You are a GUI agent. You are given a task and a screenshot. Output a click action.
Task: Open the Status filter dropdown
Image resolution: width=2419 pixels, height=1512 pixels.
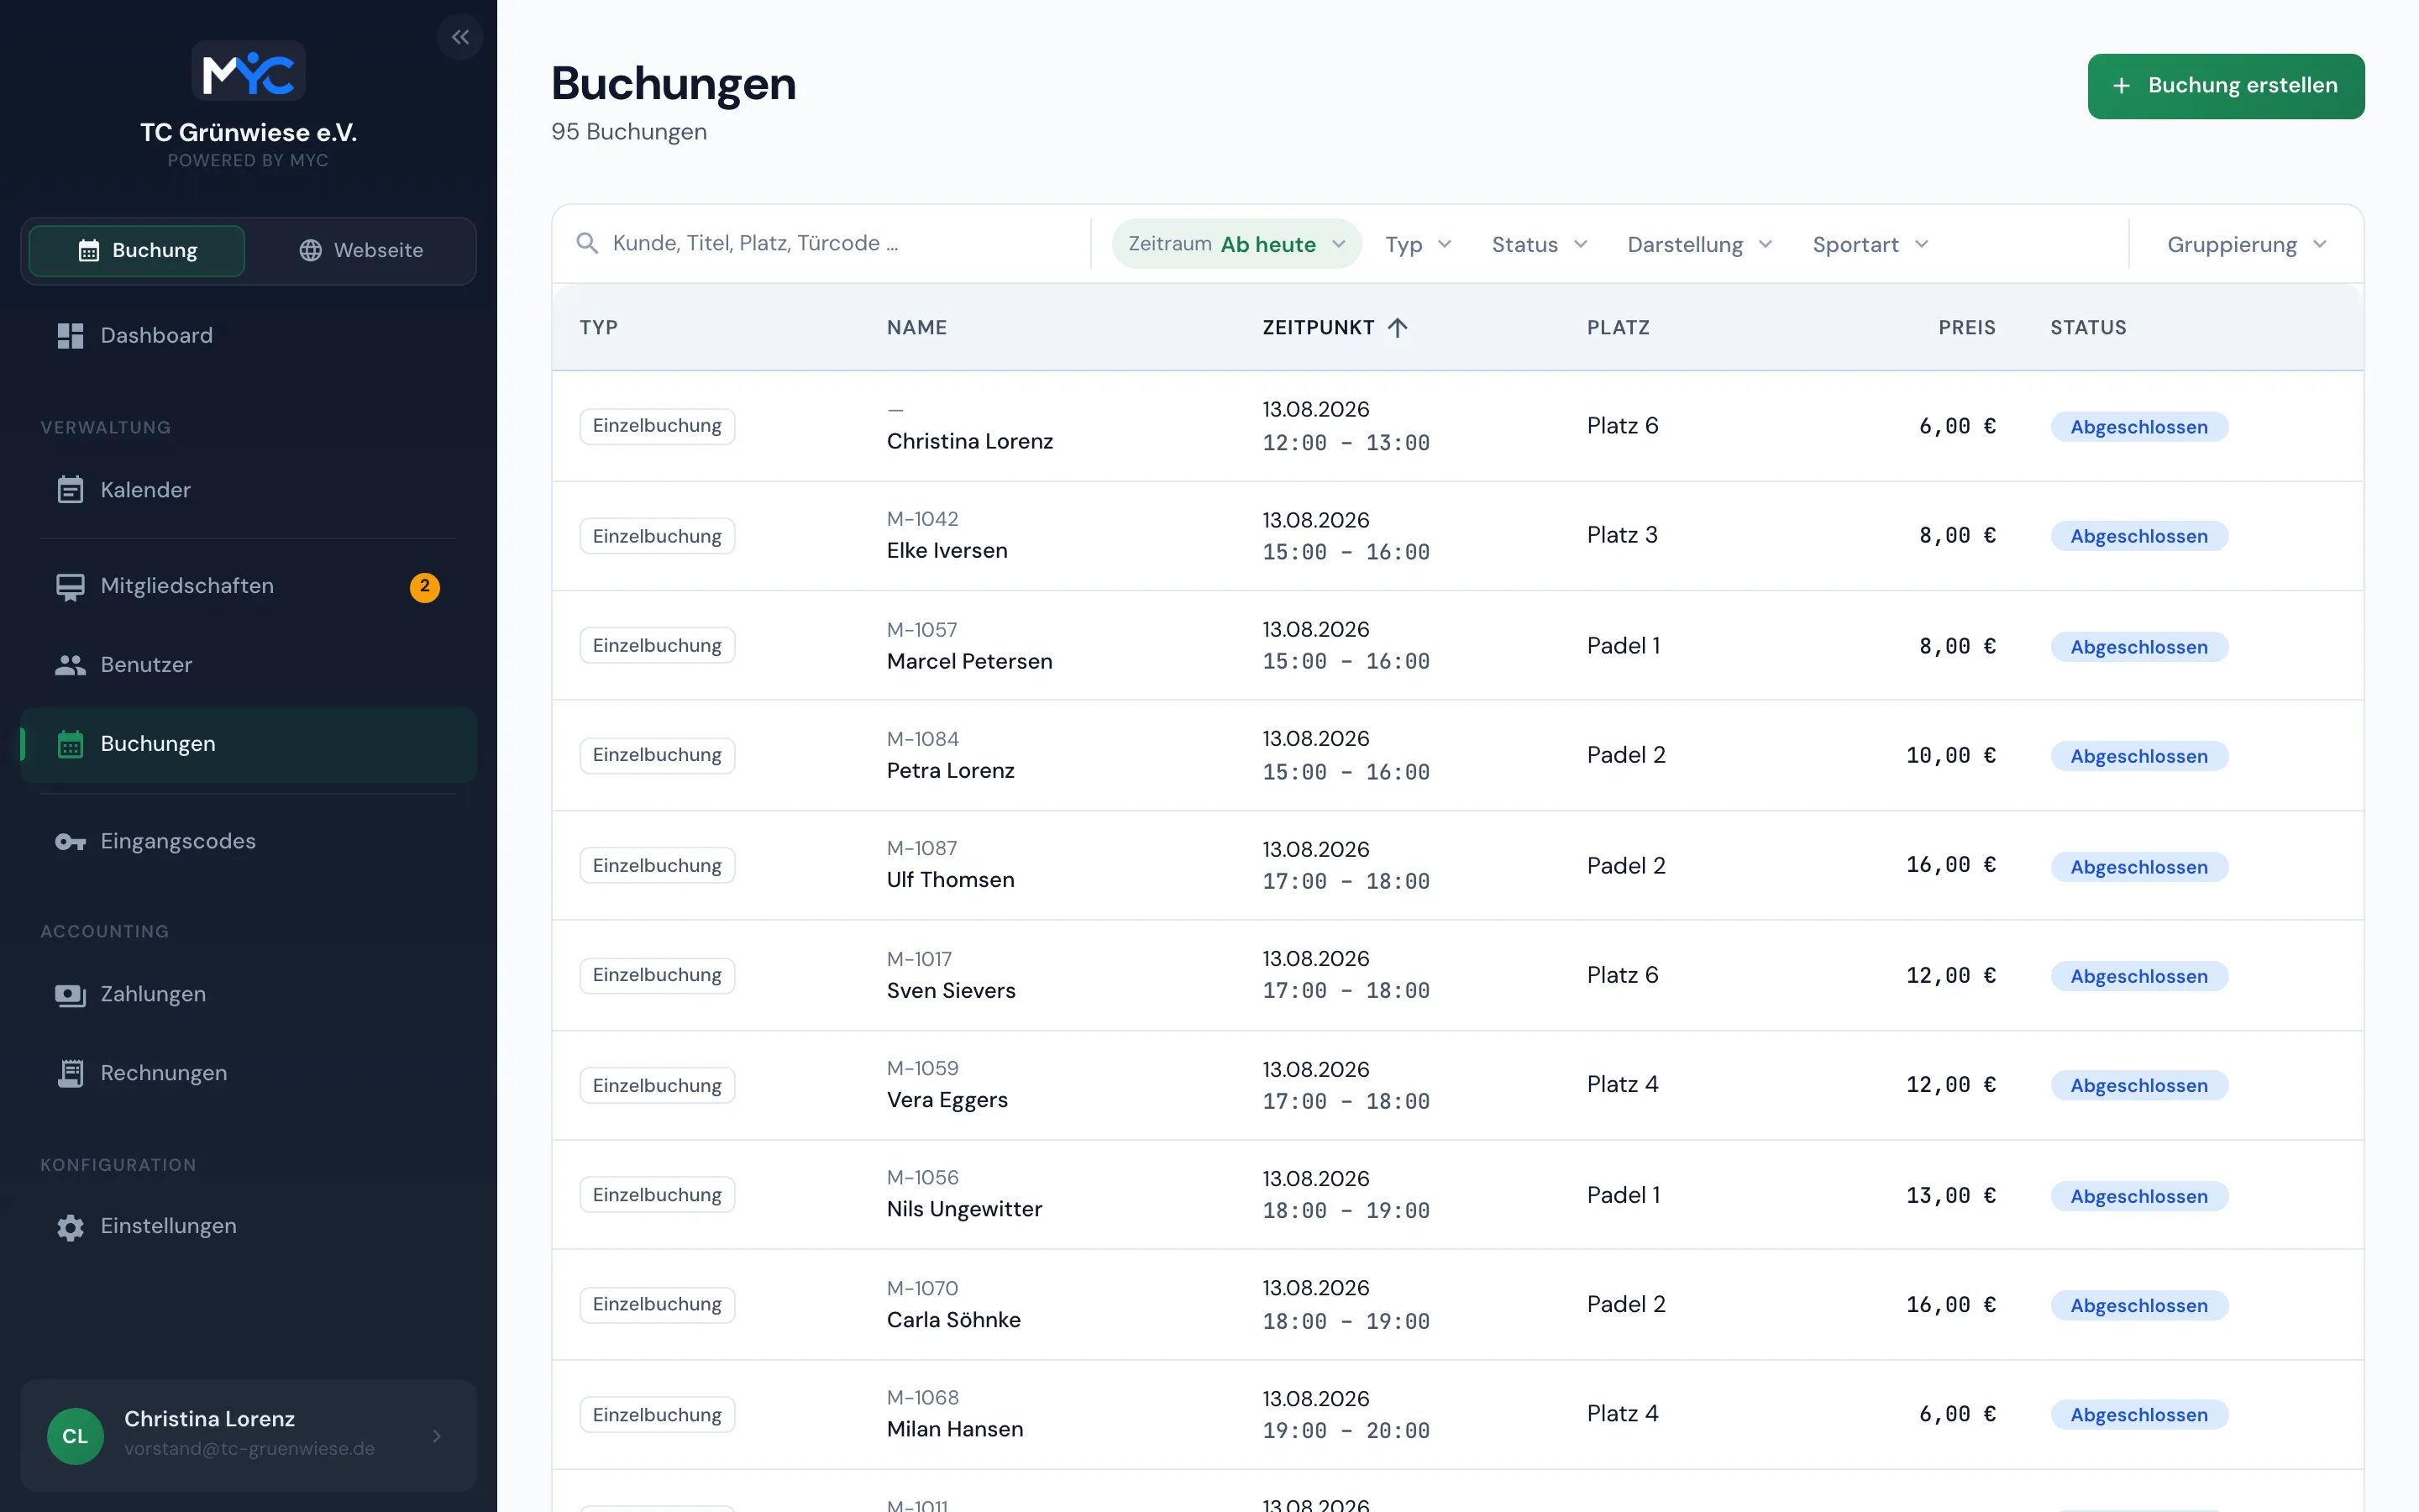click(1540, 244)
